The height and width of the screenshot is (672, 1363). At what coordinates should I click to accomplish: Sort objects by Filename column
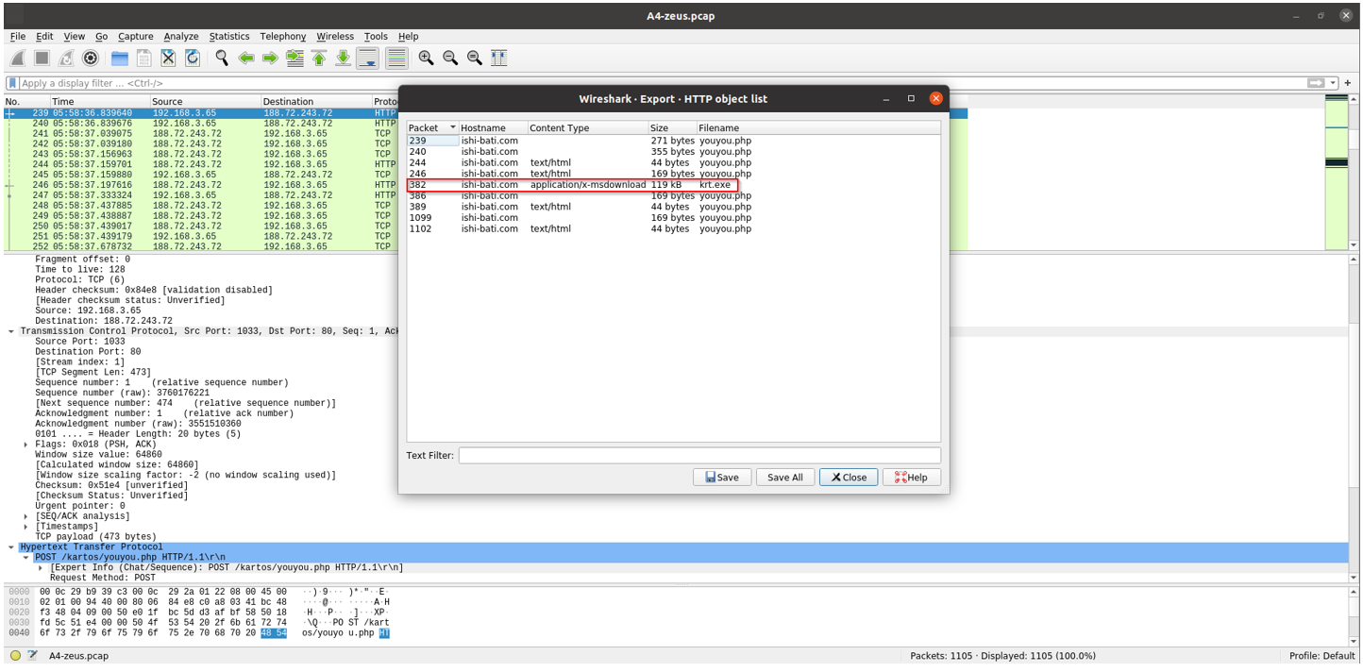tap(818, 127)
